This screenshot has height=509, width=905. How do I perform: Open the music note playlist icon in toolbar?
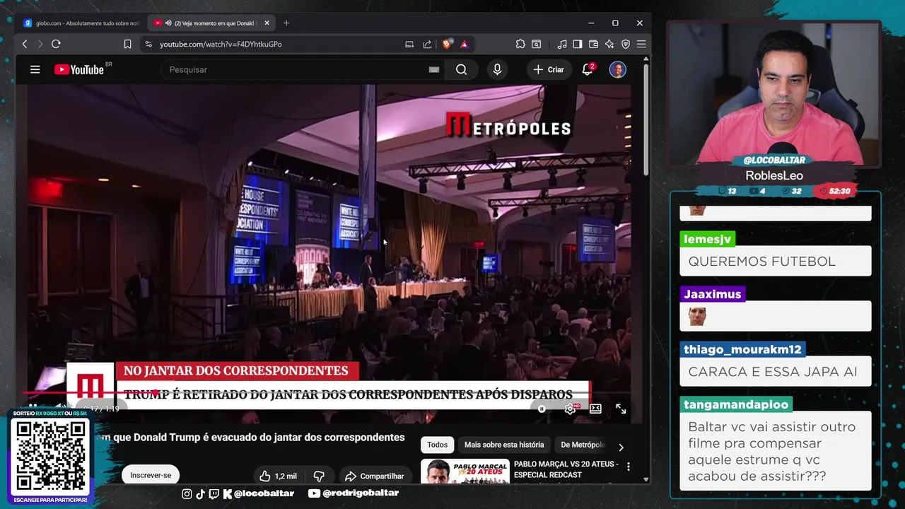coord(562,44)
